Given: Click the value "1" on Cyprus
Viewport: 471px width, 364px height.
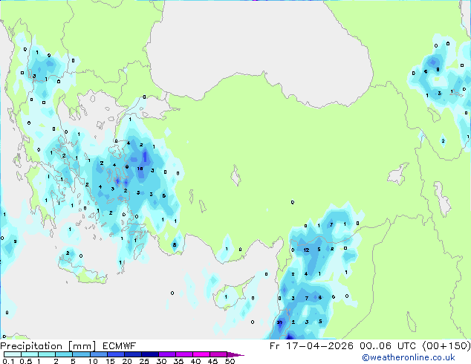Looking at the screenshot, I should pyautogui.click(x=226, y=297).
